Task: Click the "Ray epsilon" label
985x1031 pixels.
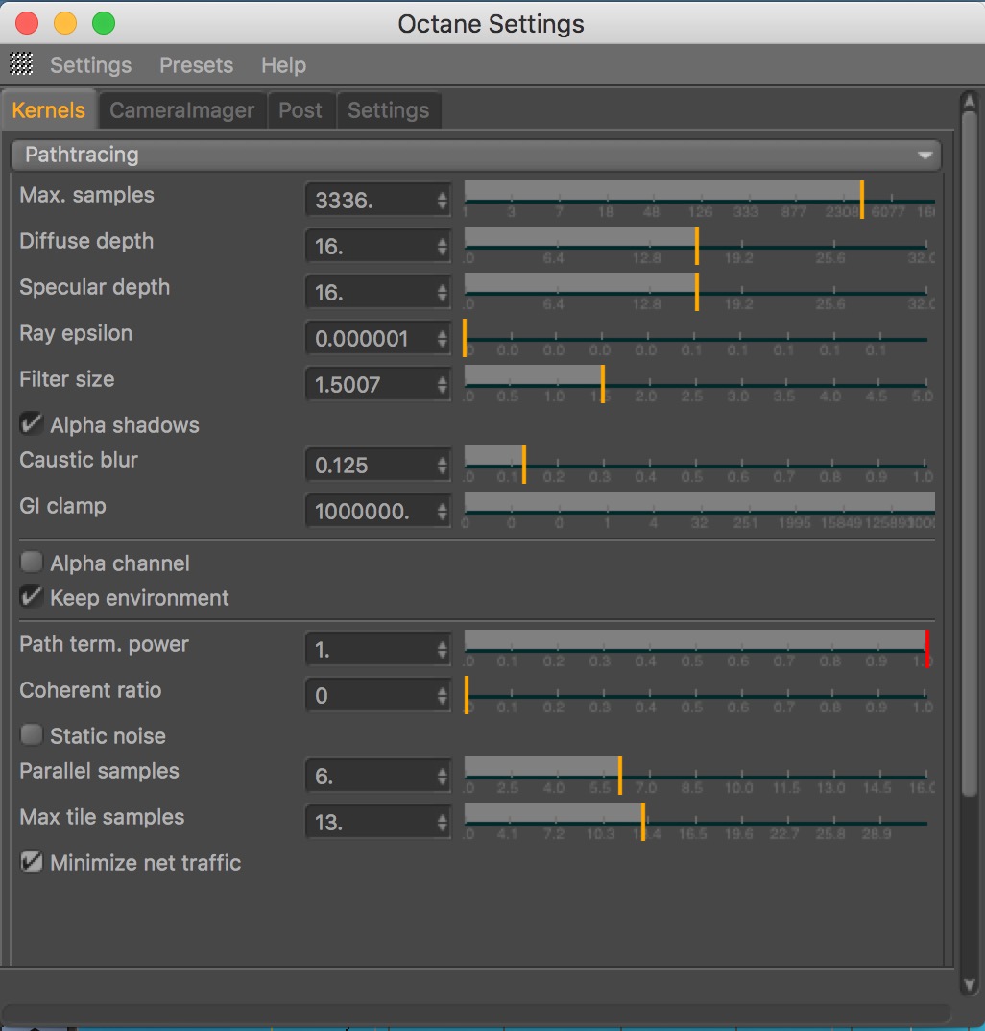Action: tap(76, 333)
